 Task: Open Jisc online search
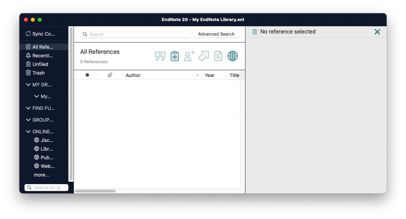click(44, 140)
